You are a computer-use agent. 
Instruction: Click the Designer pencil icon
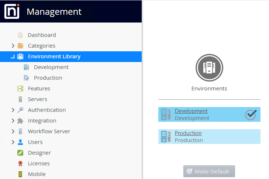pos(21,153)
